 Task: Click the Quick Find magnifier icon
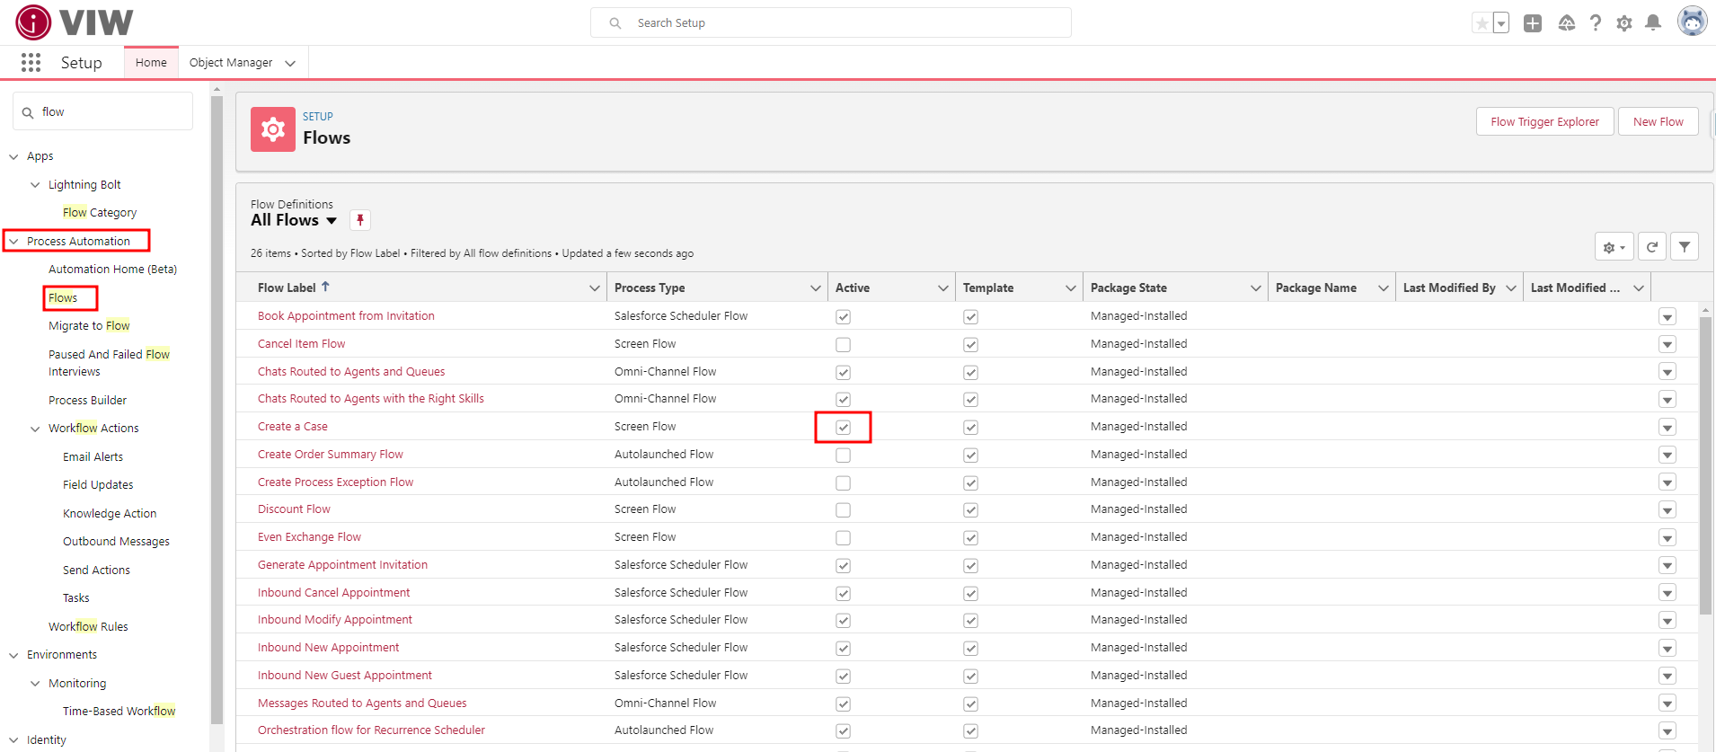click(x=28, y=112)
